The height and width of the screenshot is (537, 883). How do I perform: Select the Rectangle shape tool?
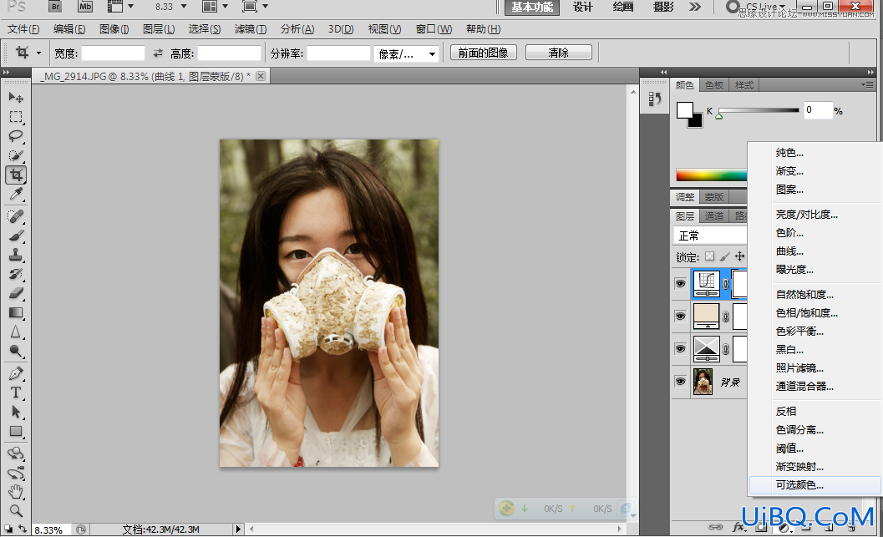(x=16, y=431)
